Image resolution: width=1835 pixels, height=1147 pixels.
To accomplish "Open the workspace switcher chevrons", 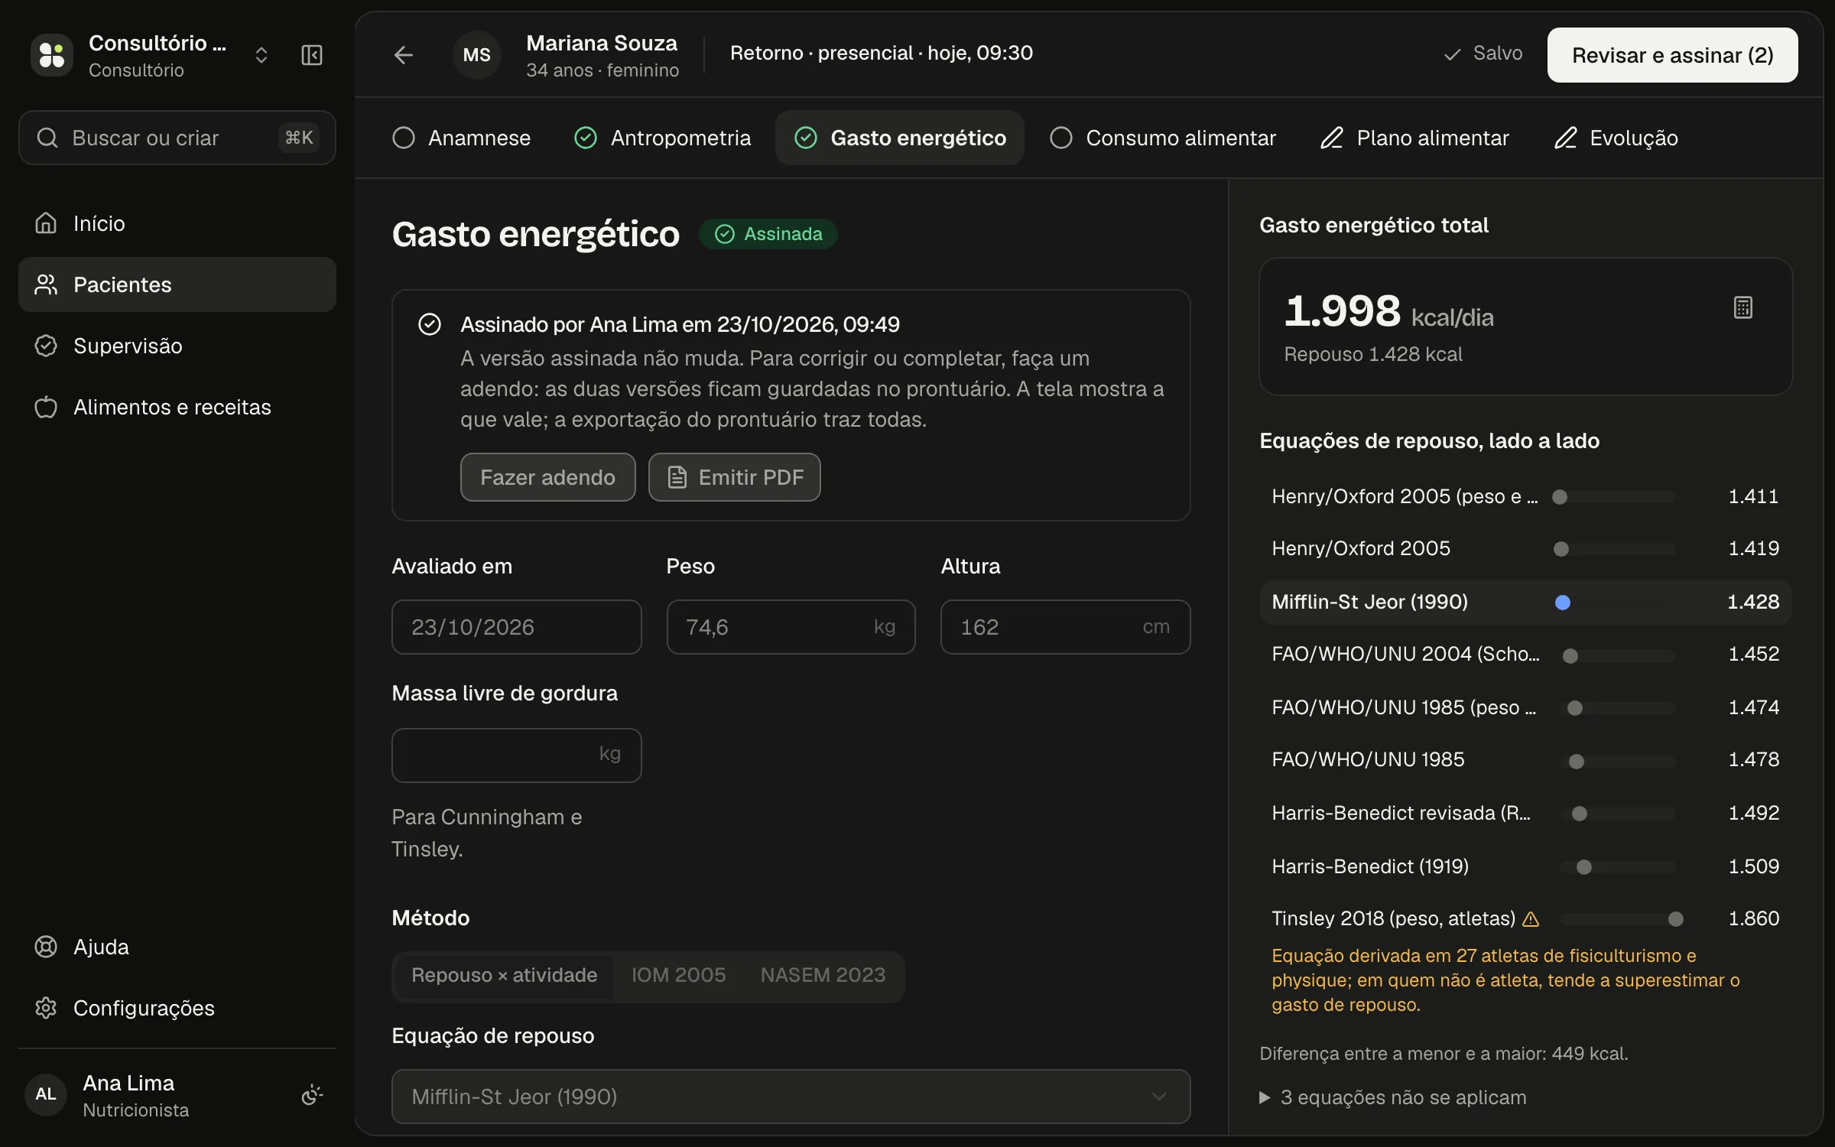I will tap(261, 55).
